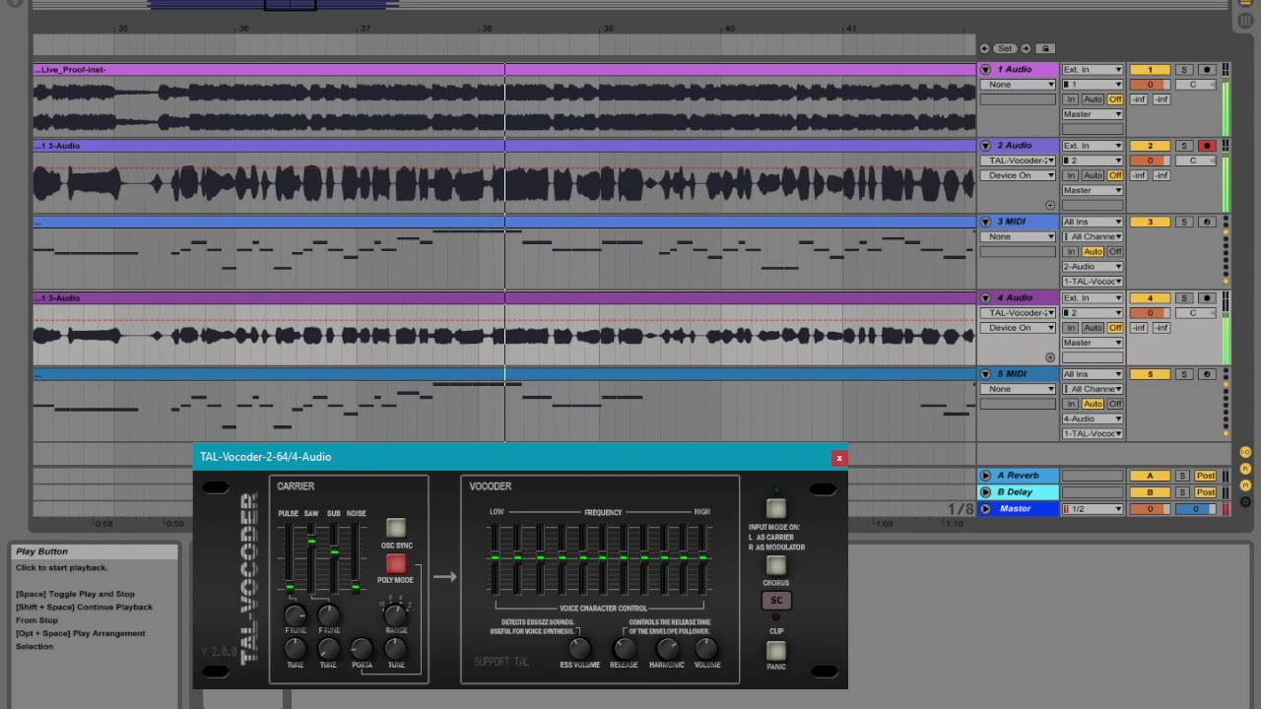Image resolution: width=1261 pixels, height=709 pixels.
Task: Open track 5 MIDI 4-Audio output dropdown
Action: (x=1093, y=419)
